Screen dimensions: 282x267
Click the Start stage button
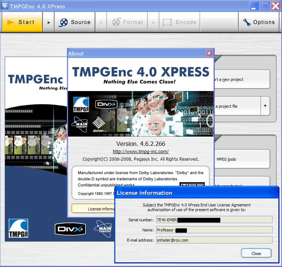coord(22,22)
